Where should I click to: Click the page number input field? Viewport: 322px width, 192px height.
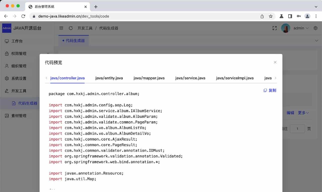coord(297,129)
